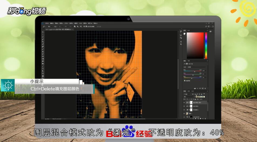
Task: Toggle the checkbox in the options bar
Action: pos(86,26)
